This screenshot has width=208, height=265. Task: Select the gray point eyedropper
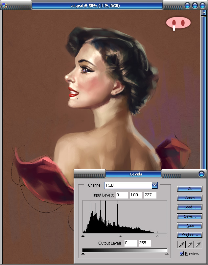tap(190, 244)
